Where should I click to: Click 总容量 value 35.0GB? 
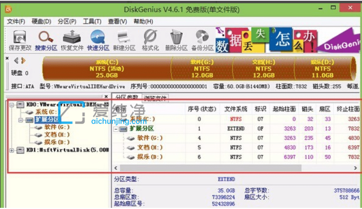coord(226,190)
